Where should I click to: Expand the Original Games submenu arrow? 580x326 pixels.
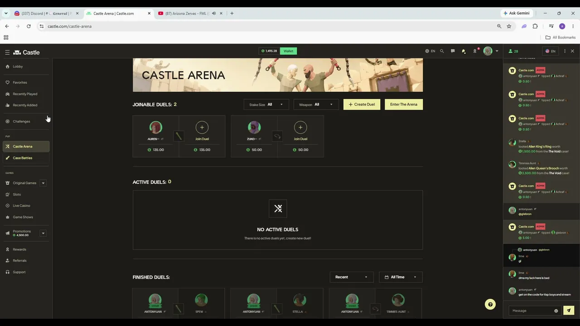43,183
